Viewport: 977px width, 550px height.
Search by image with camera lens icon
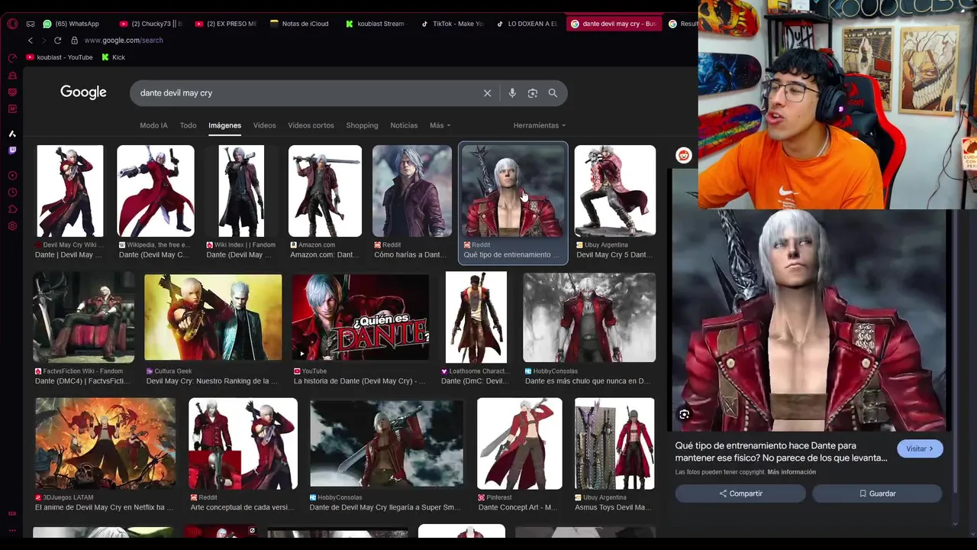point(533,93)
